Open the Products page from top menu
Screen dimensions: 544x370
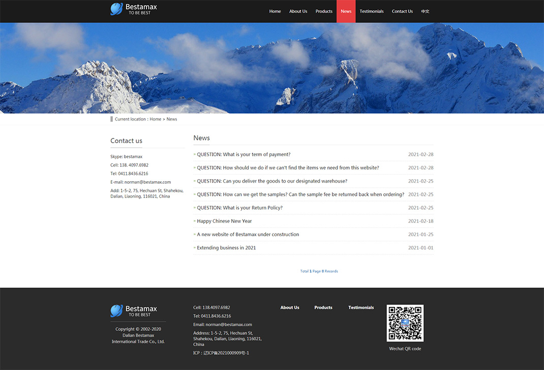tap(324, 11)
